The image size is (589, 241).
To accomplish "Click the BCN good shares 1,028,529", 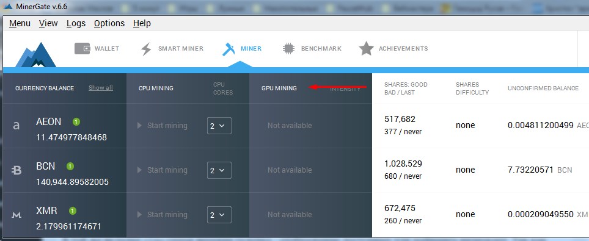I will point(403,164).
